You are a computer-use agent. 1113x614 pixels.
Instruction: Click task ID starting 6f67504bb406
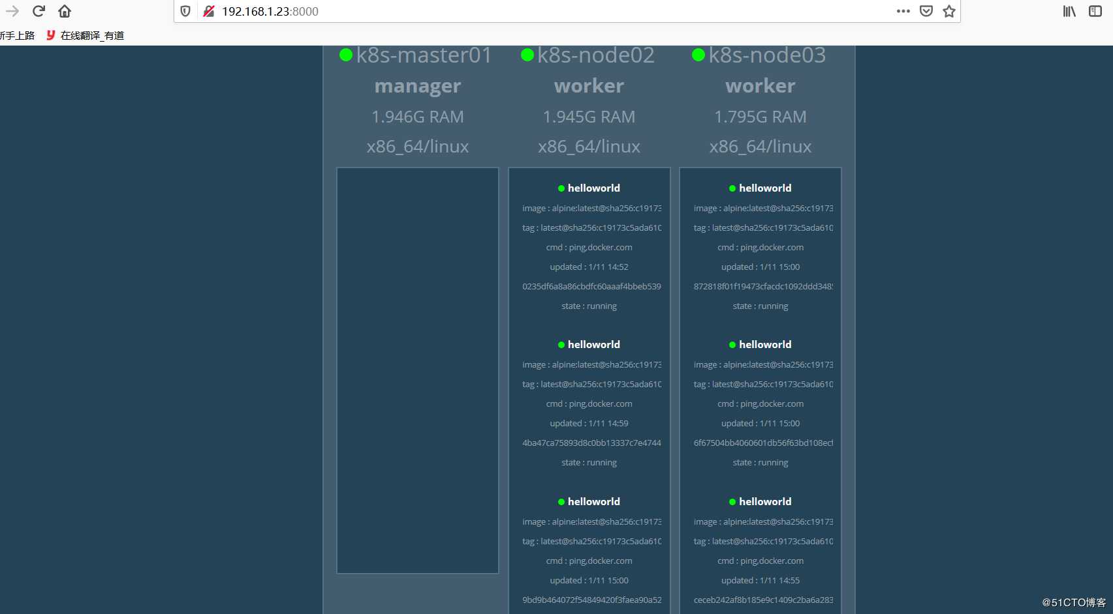(x=763, y=443)
